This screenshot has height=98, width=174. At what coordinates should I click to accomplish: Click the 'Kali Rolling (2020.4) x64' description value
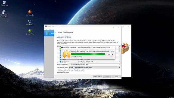[x=86, y=62]
